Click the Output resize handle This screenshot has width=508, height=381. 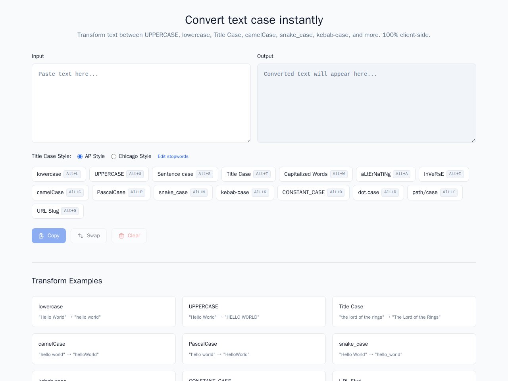[473, 140]
